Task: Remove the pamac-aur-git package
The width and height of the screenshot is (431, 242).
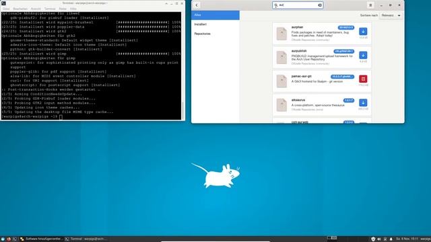Action: pos(363,79)
